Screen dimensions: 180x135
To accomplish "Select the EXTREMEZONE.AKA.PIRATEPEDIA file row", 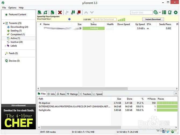I will 108,107.
